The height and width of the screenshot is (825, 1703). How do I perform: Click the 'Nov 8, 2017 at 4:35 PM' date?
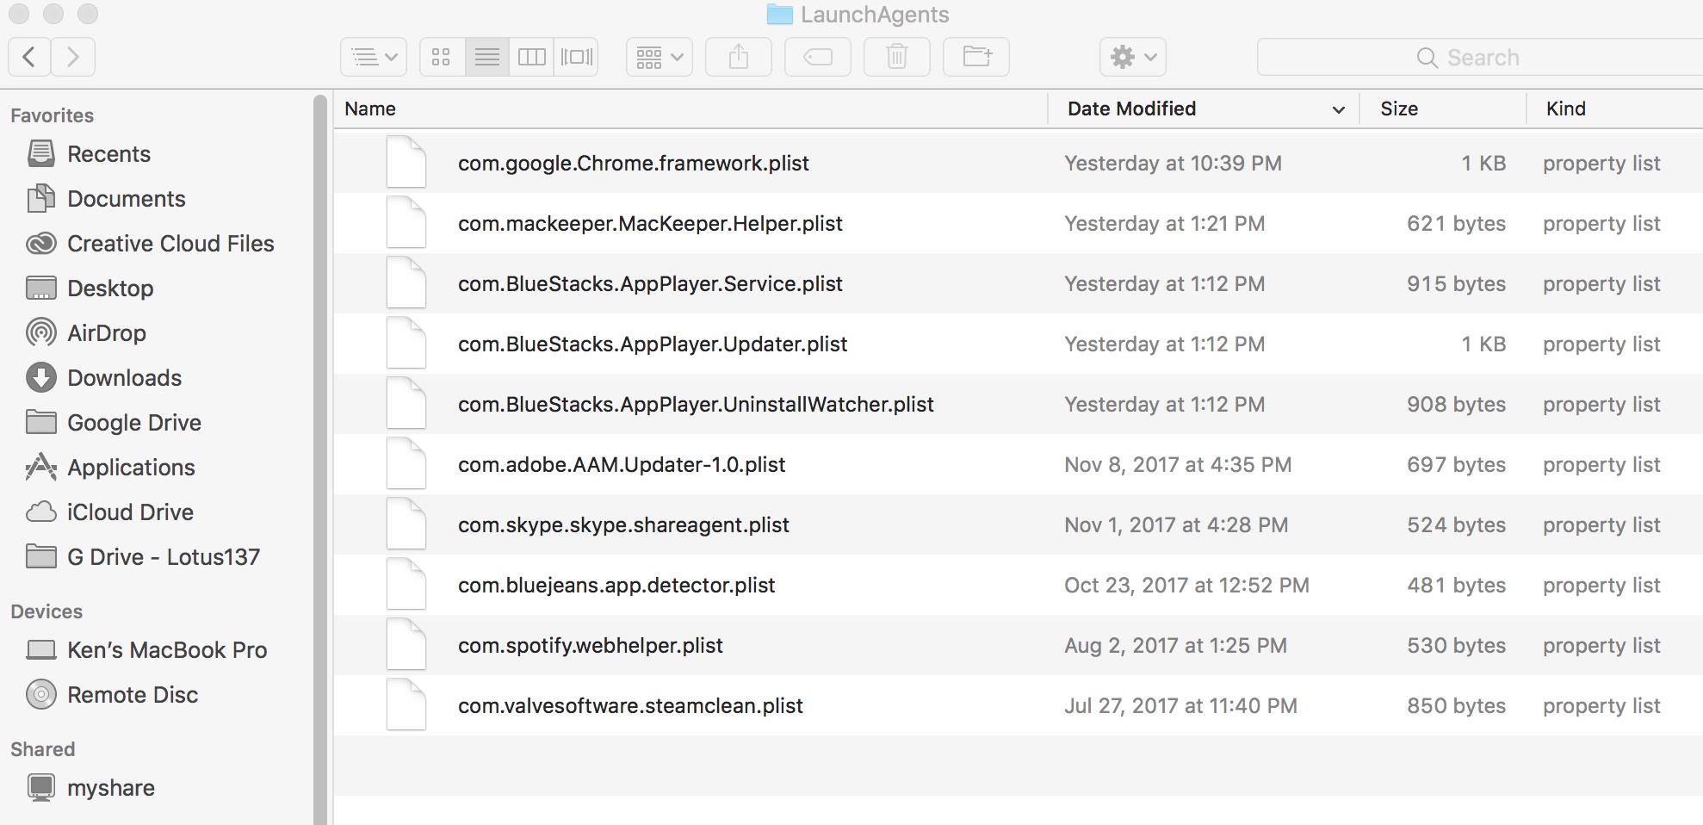click(1178, 465)
